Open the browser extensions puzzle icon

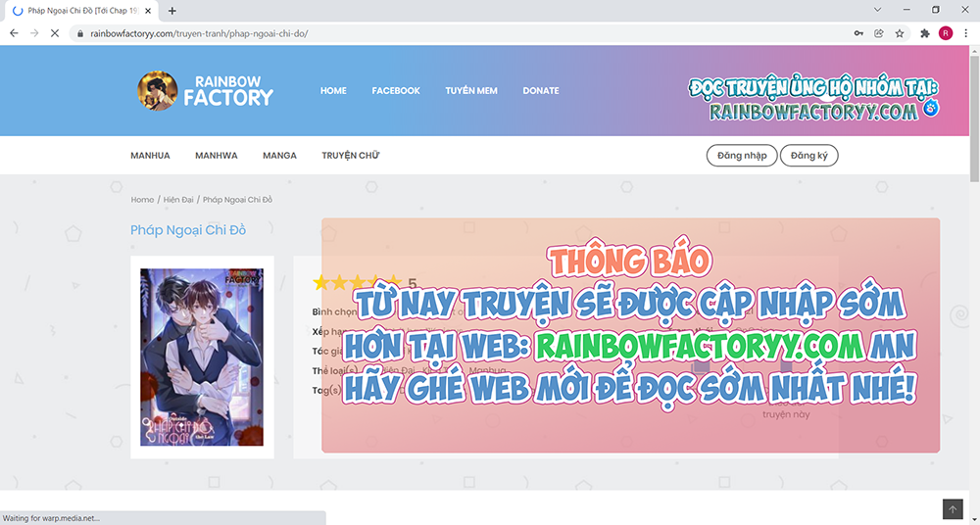(925, 32)
